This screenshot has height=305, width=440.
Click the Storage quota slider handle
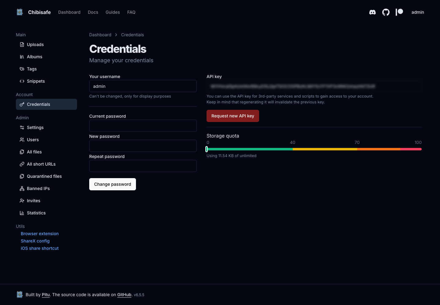pos(207,149)
